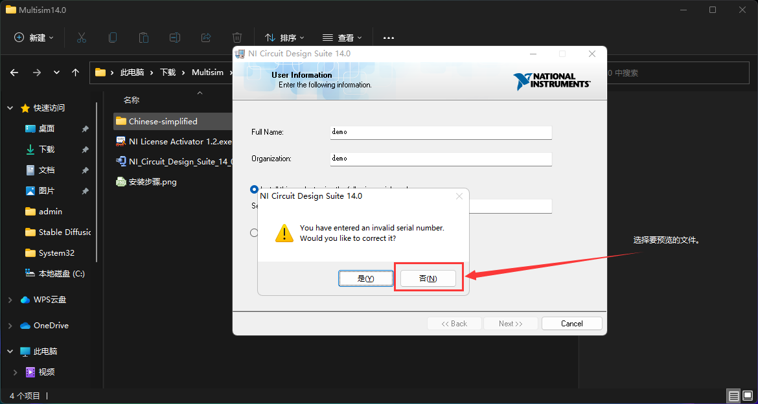
Task: Unpin 桌面 using its pin icon
Action: (x=85, y=129)
